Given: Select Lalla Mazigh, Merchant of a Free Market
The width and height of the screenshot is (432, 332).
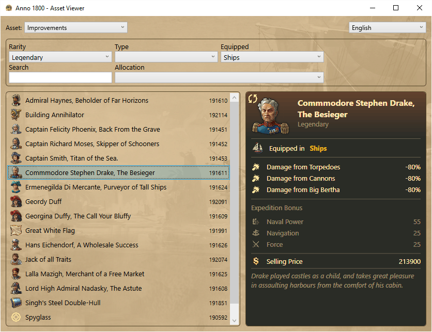Looking at the screenshot, I should [118, 274].
